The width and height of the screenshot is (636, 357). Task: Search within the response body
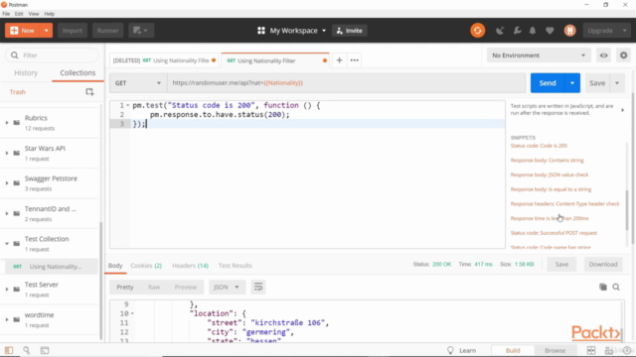pos(616,287)
